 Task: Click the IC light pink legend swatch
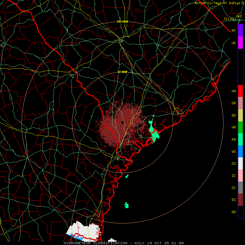(240, 176)
